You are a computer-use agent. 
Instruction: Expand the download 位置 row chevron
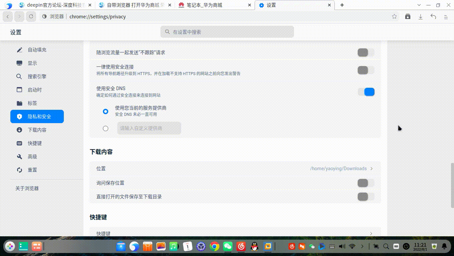point(371,168)
